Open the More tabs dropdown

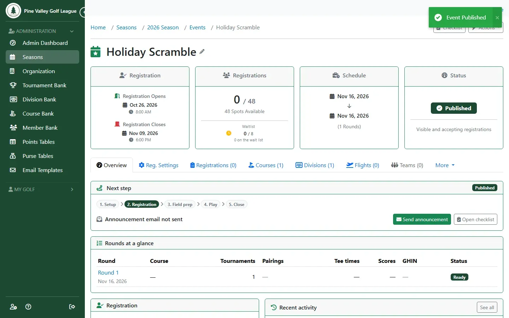click(x=445, y=165)
